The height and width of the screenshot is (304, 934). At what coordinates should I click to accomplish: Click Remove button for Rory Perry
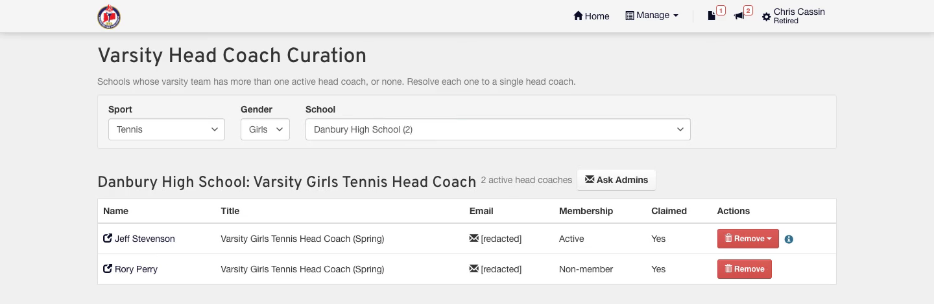coord(745,269)
